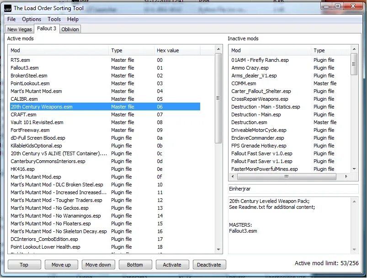Open the Help menu

(73, 19)
